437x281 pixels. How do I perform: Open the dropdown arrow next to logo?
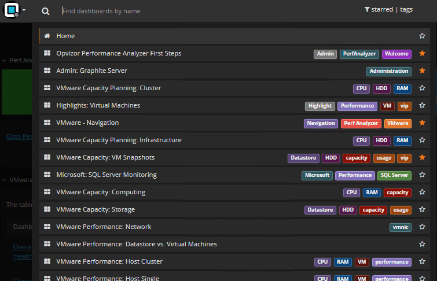click(x=24, y=10)
